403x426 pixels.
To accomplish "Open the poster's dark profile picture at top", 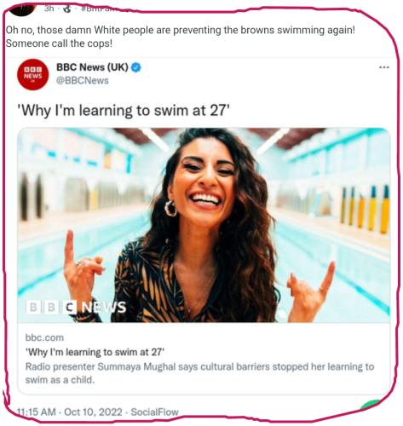I will pos(22,9).
